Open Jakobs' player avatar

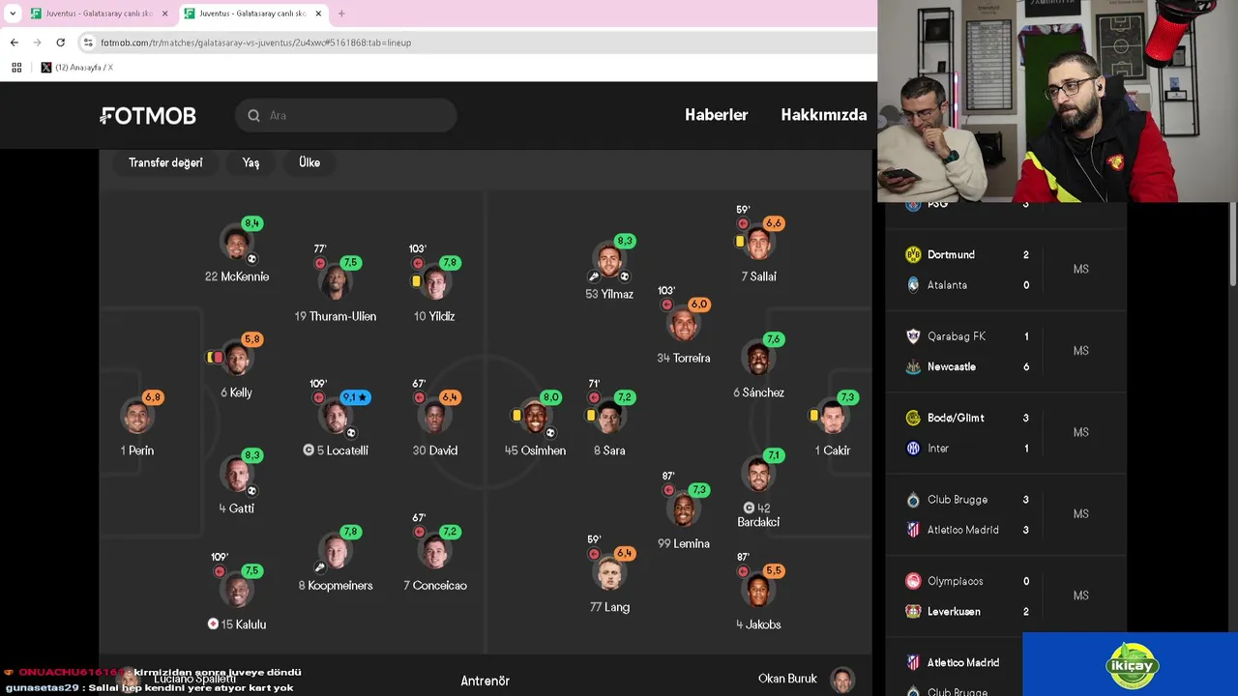point(758,591)
